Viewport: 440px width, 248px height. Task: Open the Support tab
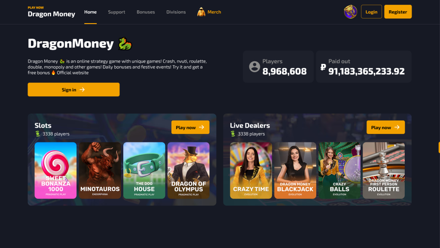[116, 12]
